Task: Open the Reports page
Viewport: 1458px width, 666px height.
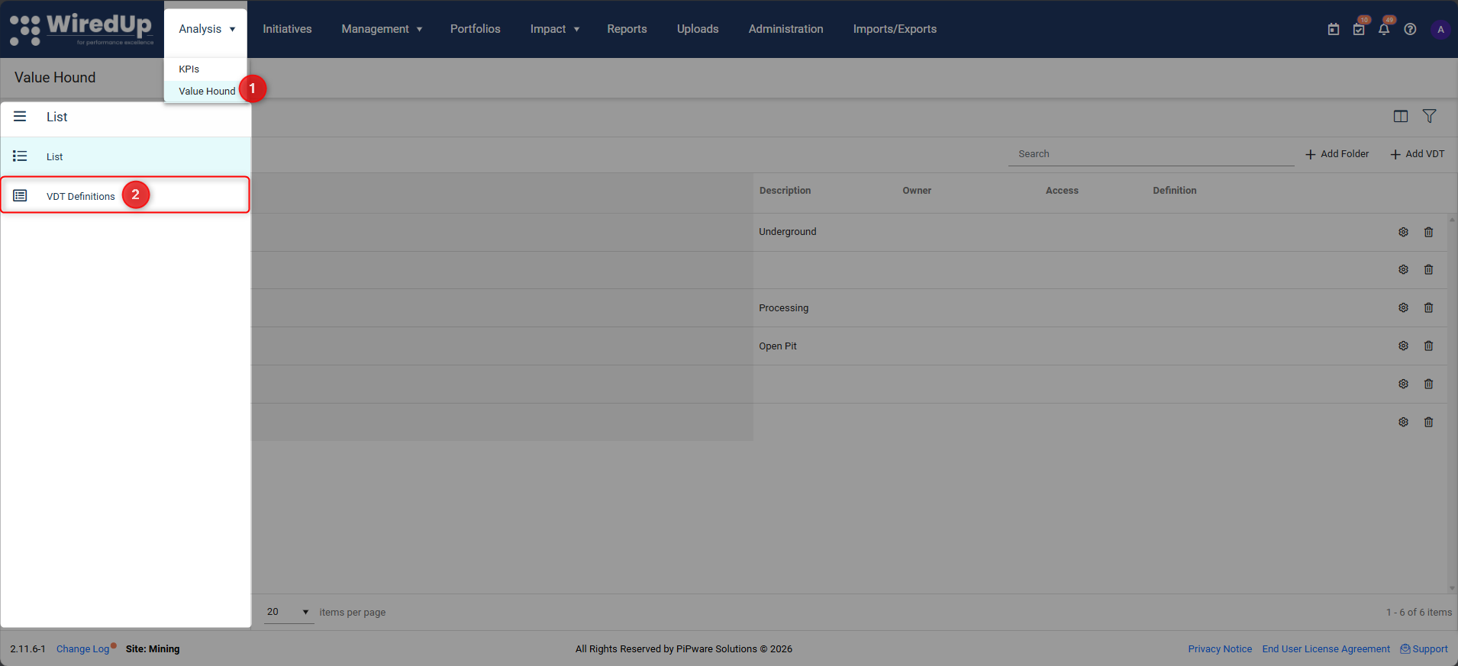Action: [627, 29]
